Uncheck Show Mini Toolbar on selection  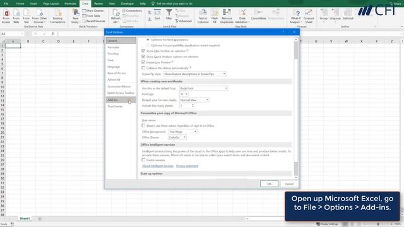coord(143,50)
